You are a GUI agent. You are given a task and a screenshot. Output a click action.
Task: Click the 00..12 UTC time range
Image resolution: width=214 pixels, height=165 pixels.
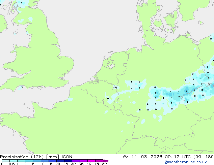179,157
